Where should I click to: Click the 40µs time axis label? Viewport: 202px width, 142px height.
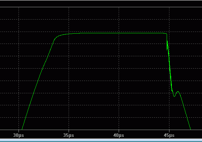pos(119,135)
